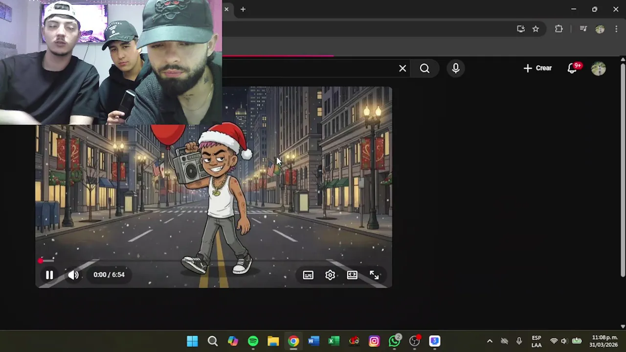Screen dimensions: 626x352
Task: Switch to theater mode in player
Action: tap(352, 275)
